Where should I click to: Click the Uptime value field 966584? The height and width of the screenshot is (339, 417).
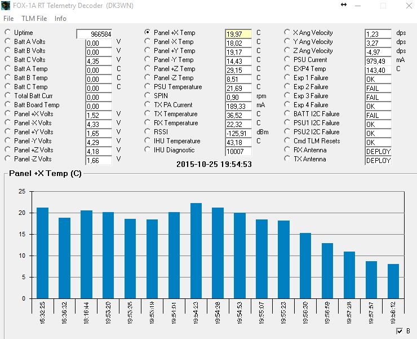(94, 34)
